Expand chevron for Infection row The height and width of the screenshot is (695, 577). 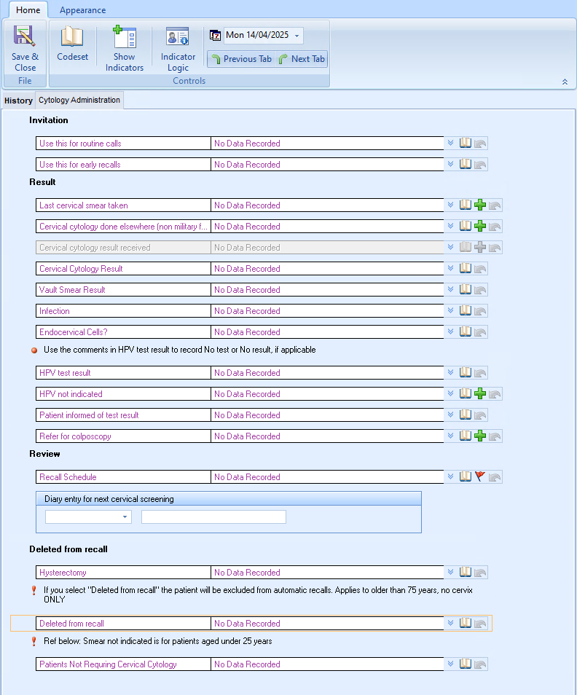point(451,311)
